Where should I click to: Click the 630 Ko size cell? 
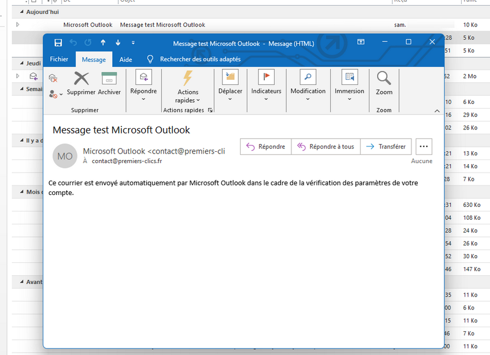pyautogui.click(x=472, y=205)
